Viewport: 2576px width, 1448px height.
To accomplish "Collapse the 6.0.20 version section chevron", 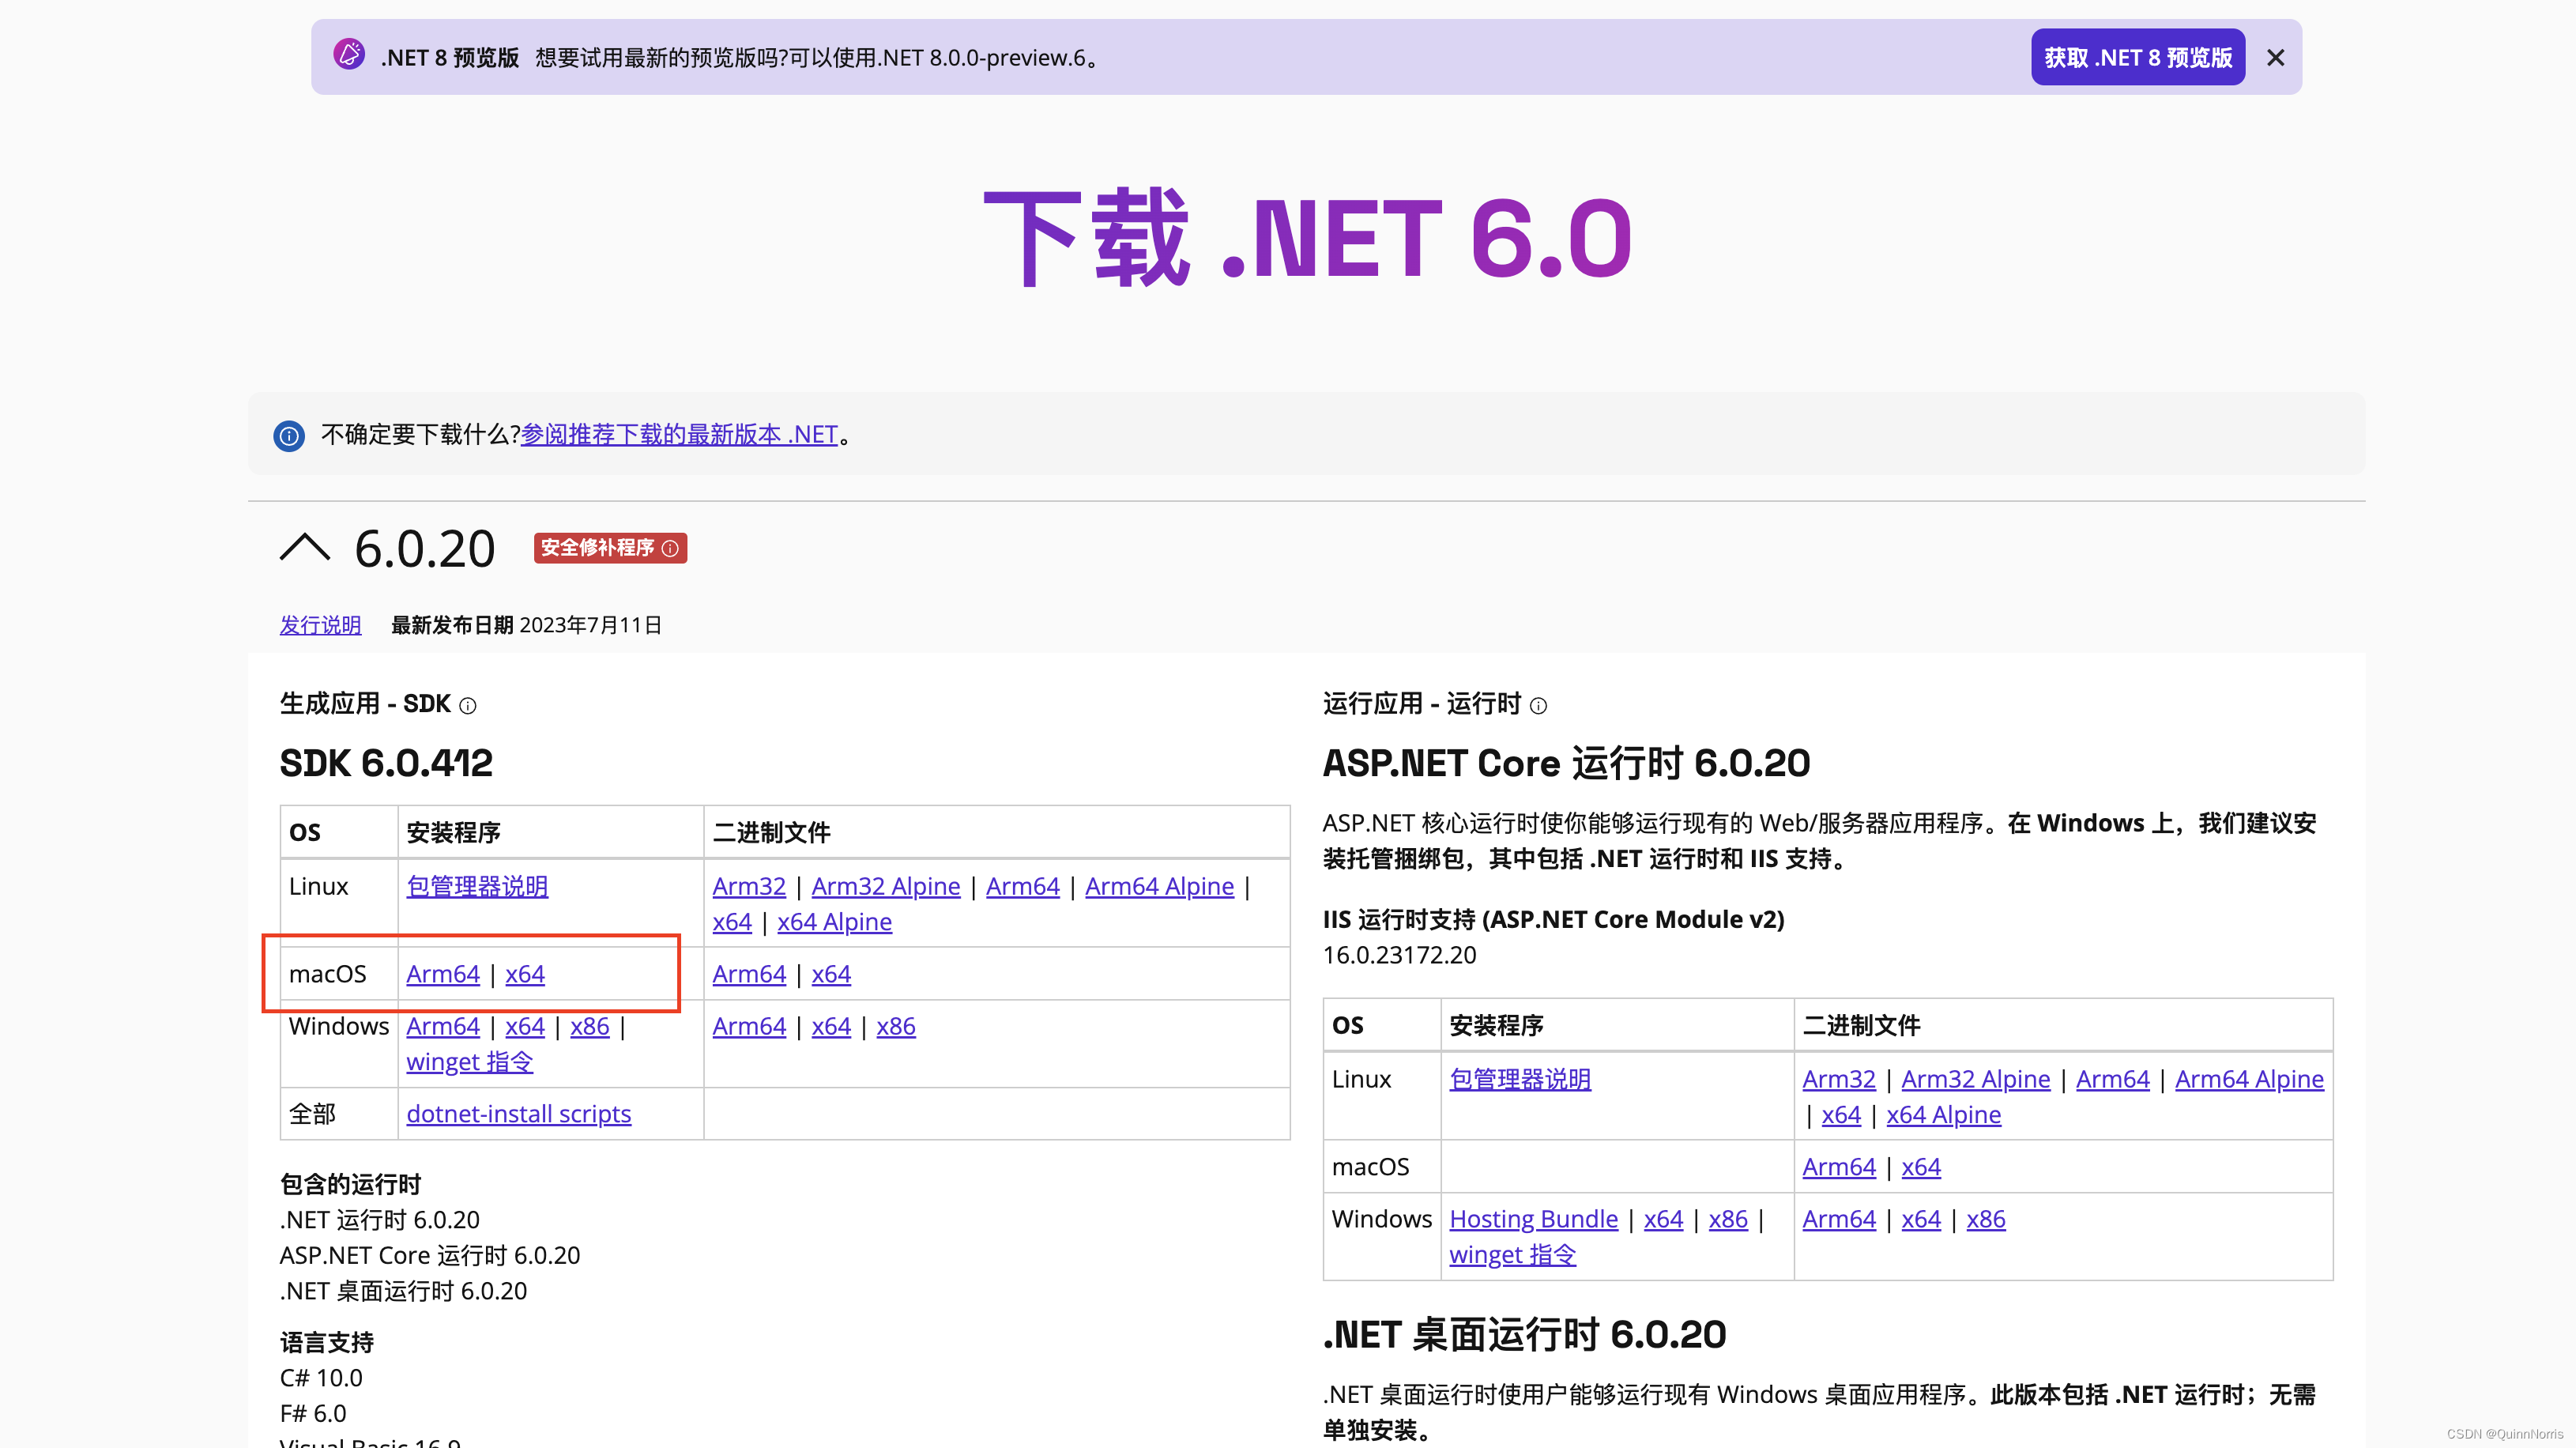I will click(x=304, y=548).
